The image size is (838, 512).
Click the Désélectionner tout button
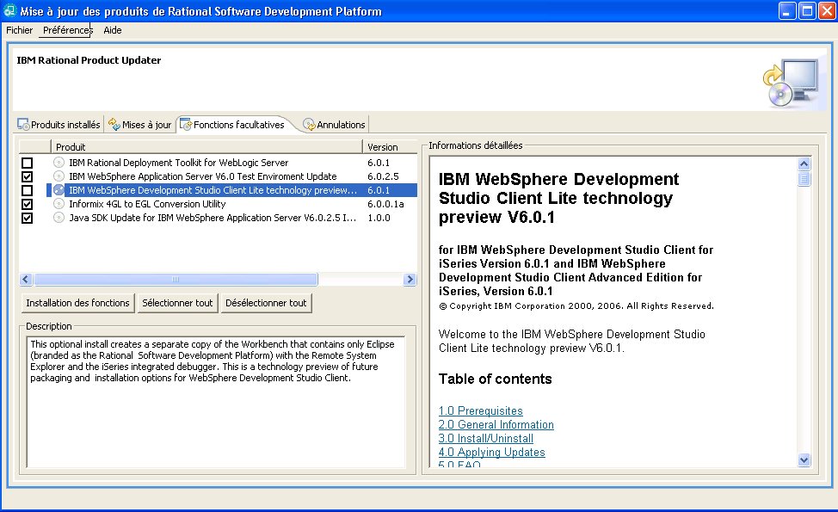(x=266, y=303)
